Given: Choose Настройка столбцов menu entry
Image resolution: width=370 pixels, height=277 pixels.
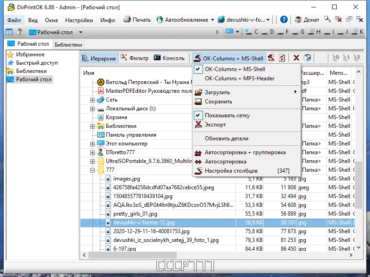Looking at the screenshot, I should click(247, 171).
